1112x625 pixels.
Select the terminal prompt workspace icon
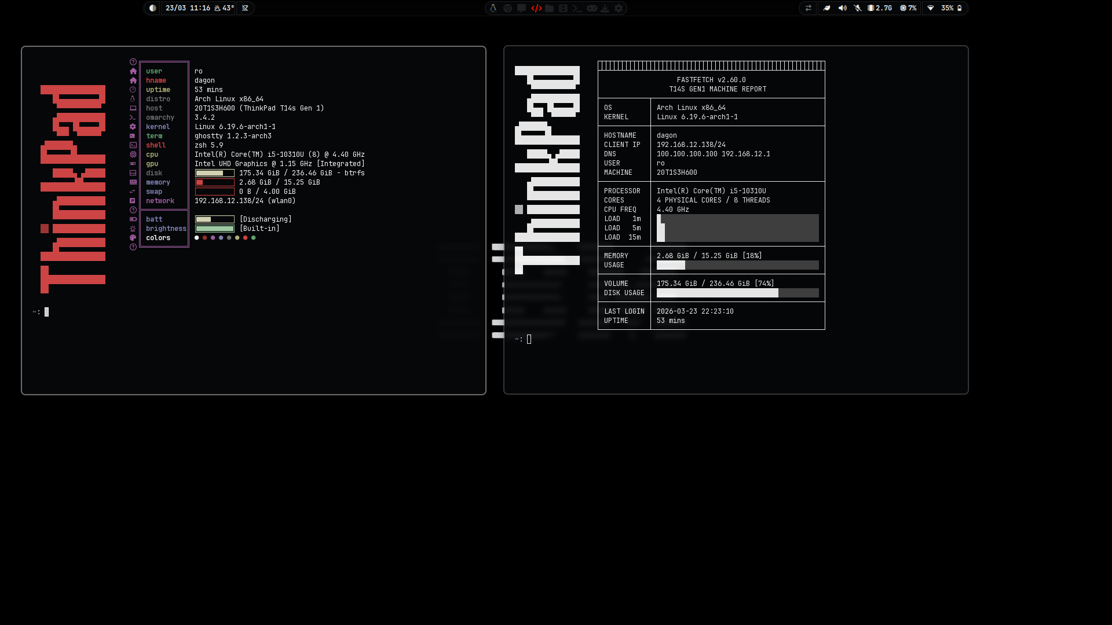click(x=577, y=8)
